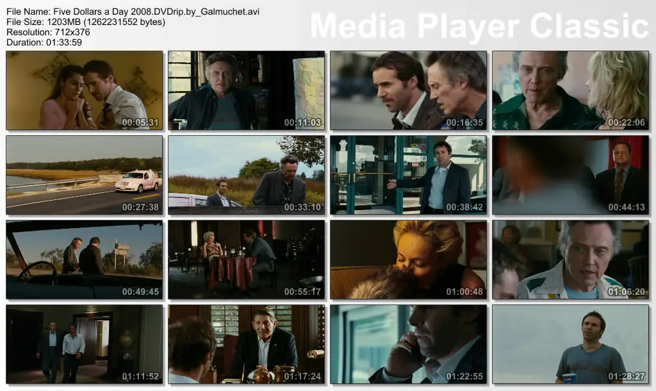Image resolution: width=656 pixels, height=391 pixels.
Task: Select the thumbnail timestamped 00:11:03
Action: tap(247, 90)
